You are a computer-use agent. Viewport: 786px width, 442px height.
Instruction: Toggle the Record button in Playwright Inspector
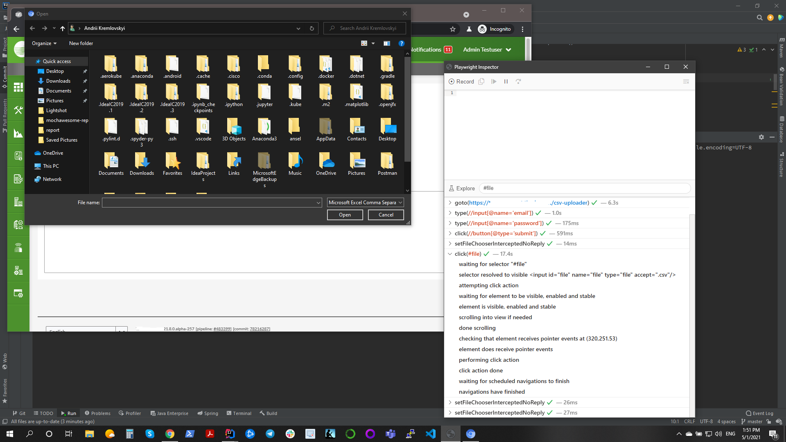pos(461,81)
